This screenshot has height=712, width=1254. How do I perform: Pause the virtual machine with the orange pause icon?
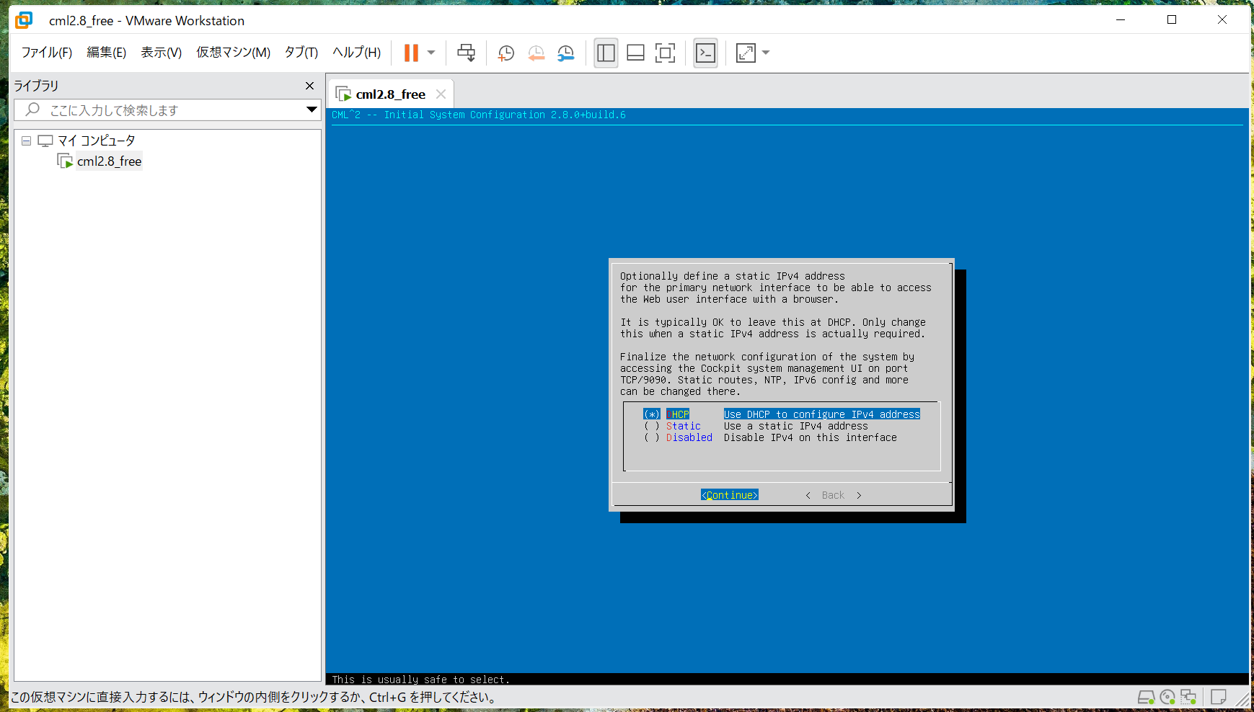[411, 53]
